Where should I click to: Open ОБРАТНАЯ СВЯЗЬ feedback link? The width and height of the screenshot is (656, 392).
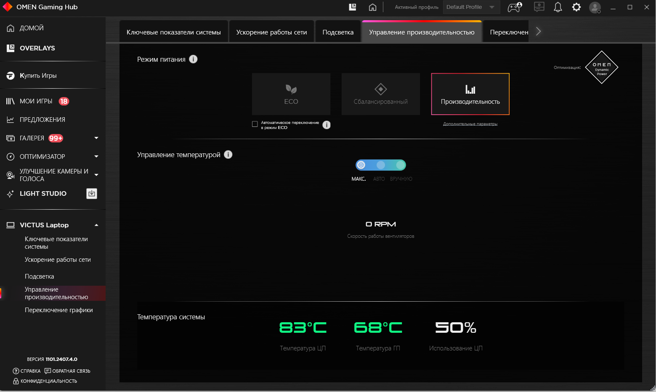(x=67, y=371)
